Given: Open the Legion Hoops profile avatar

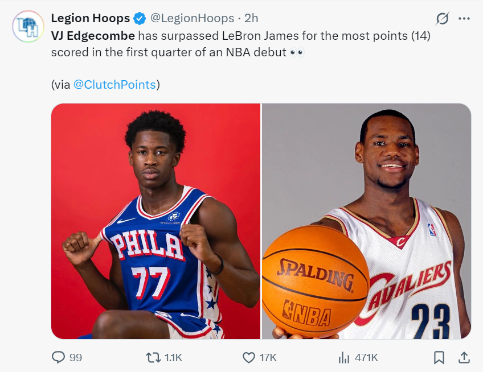Looking at the screenshot, I should point(28,26).
